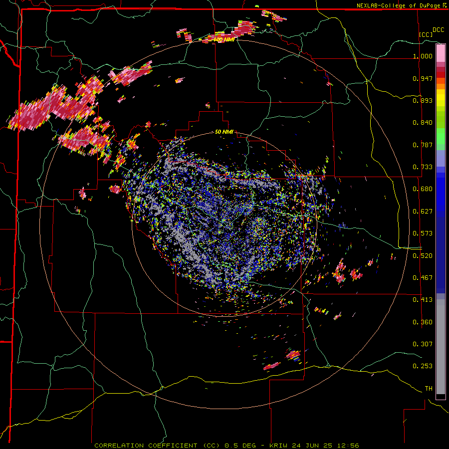Click the DCC legend header
Image resolution: width=449 pixels, height=449 pixels.
439,30
